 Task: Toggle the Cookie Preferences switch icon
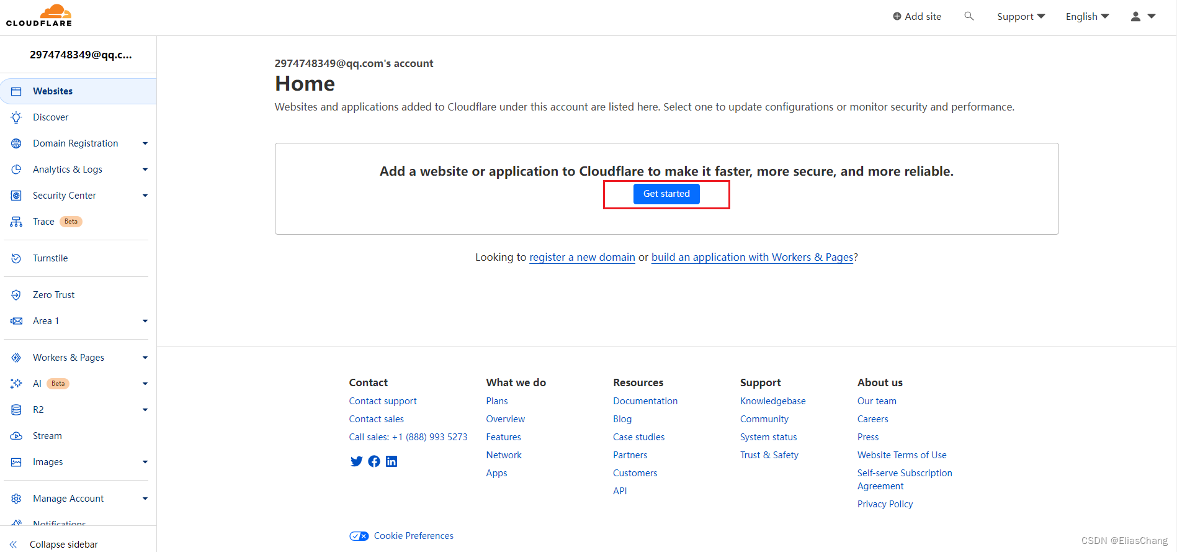click(x=359, y=536)
